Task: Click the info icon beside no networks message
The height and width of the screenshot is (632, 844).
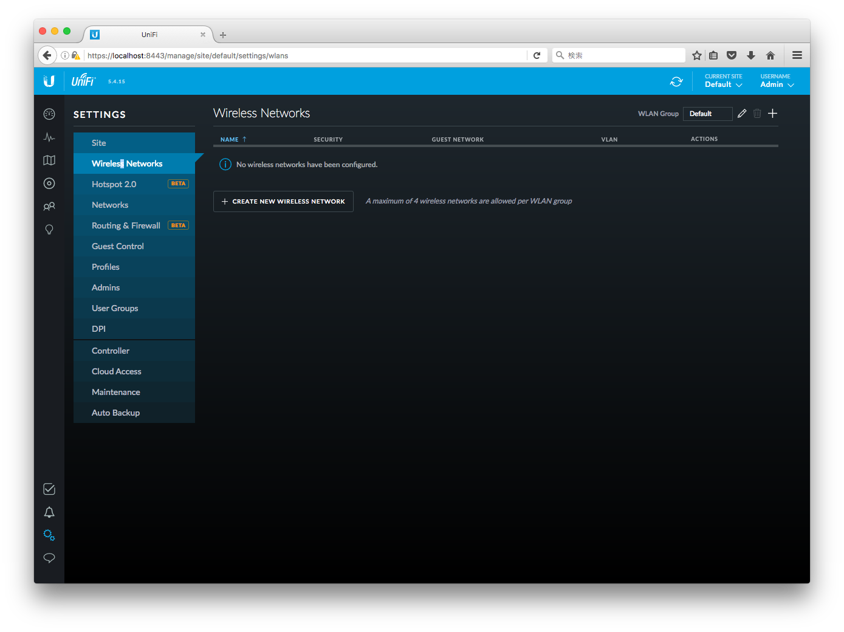Action: (x=225, y=164)
